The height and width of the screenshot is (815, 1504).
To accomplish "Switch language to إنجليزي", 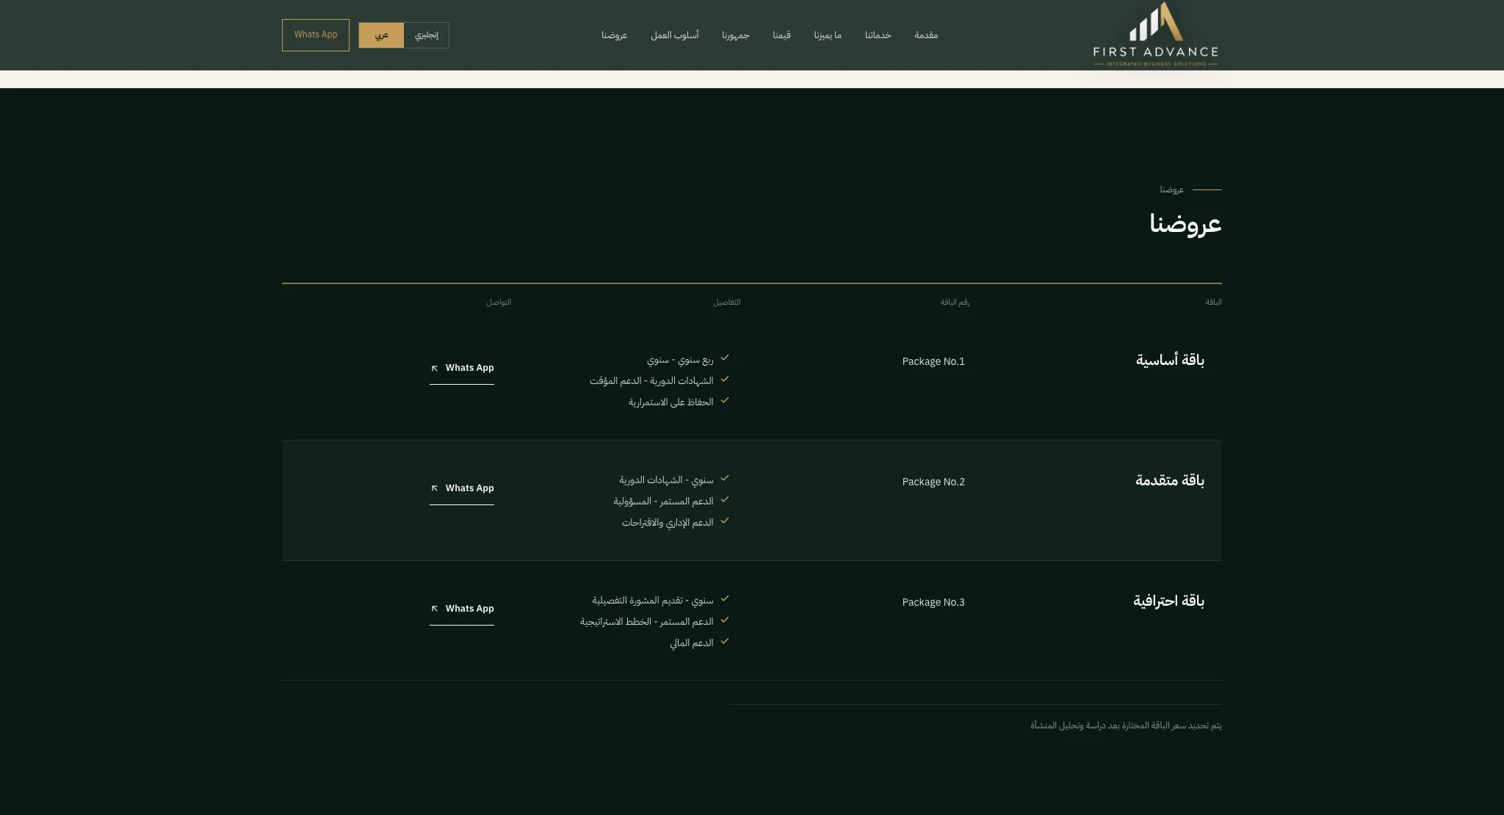I will click(426, 35).
